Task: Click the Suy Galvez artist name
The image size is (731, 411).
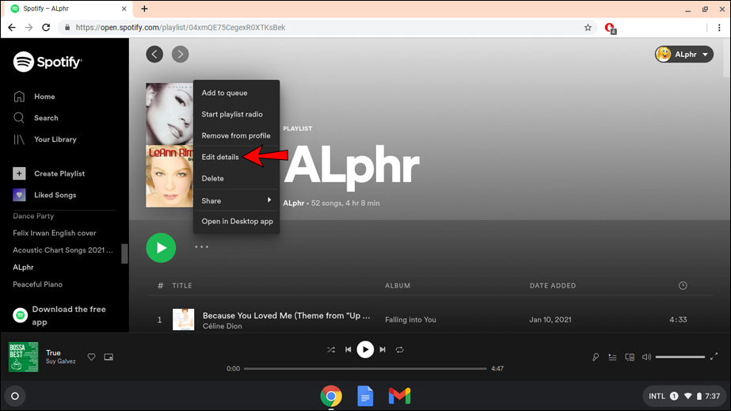Action: tap(61, 361)
